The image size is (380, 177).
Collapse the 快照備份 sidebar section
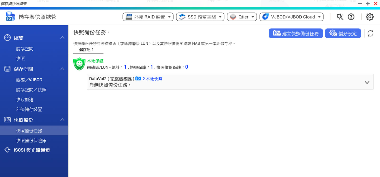(62, 120)
